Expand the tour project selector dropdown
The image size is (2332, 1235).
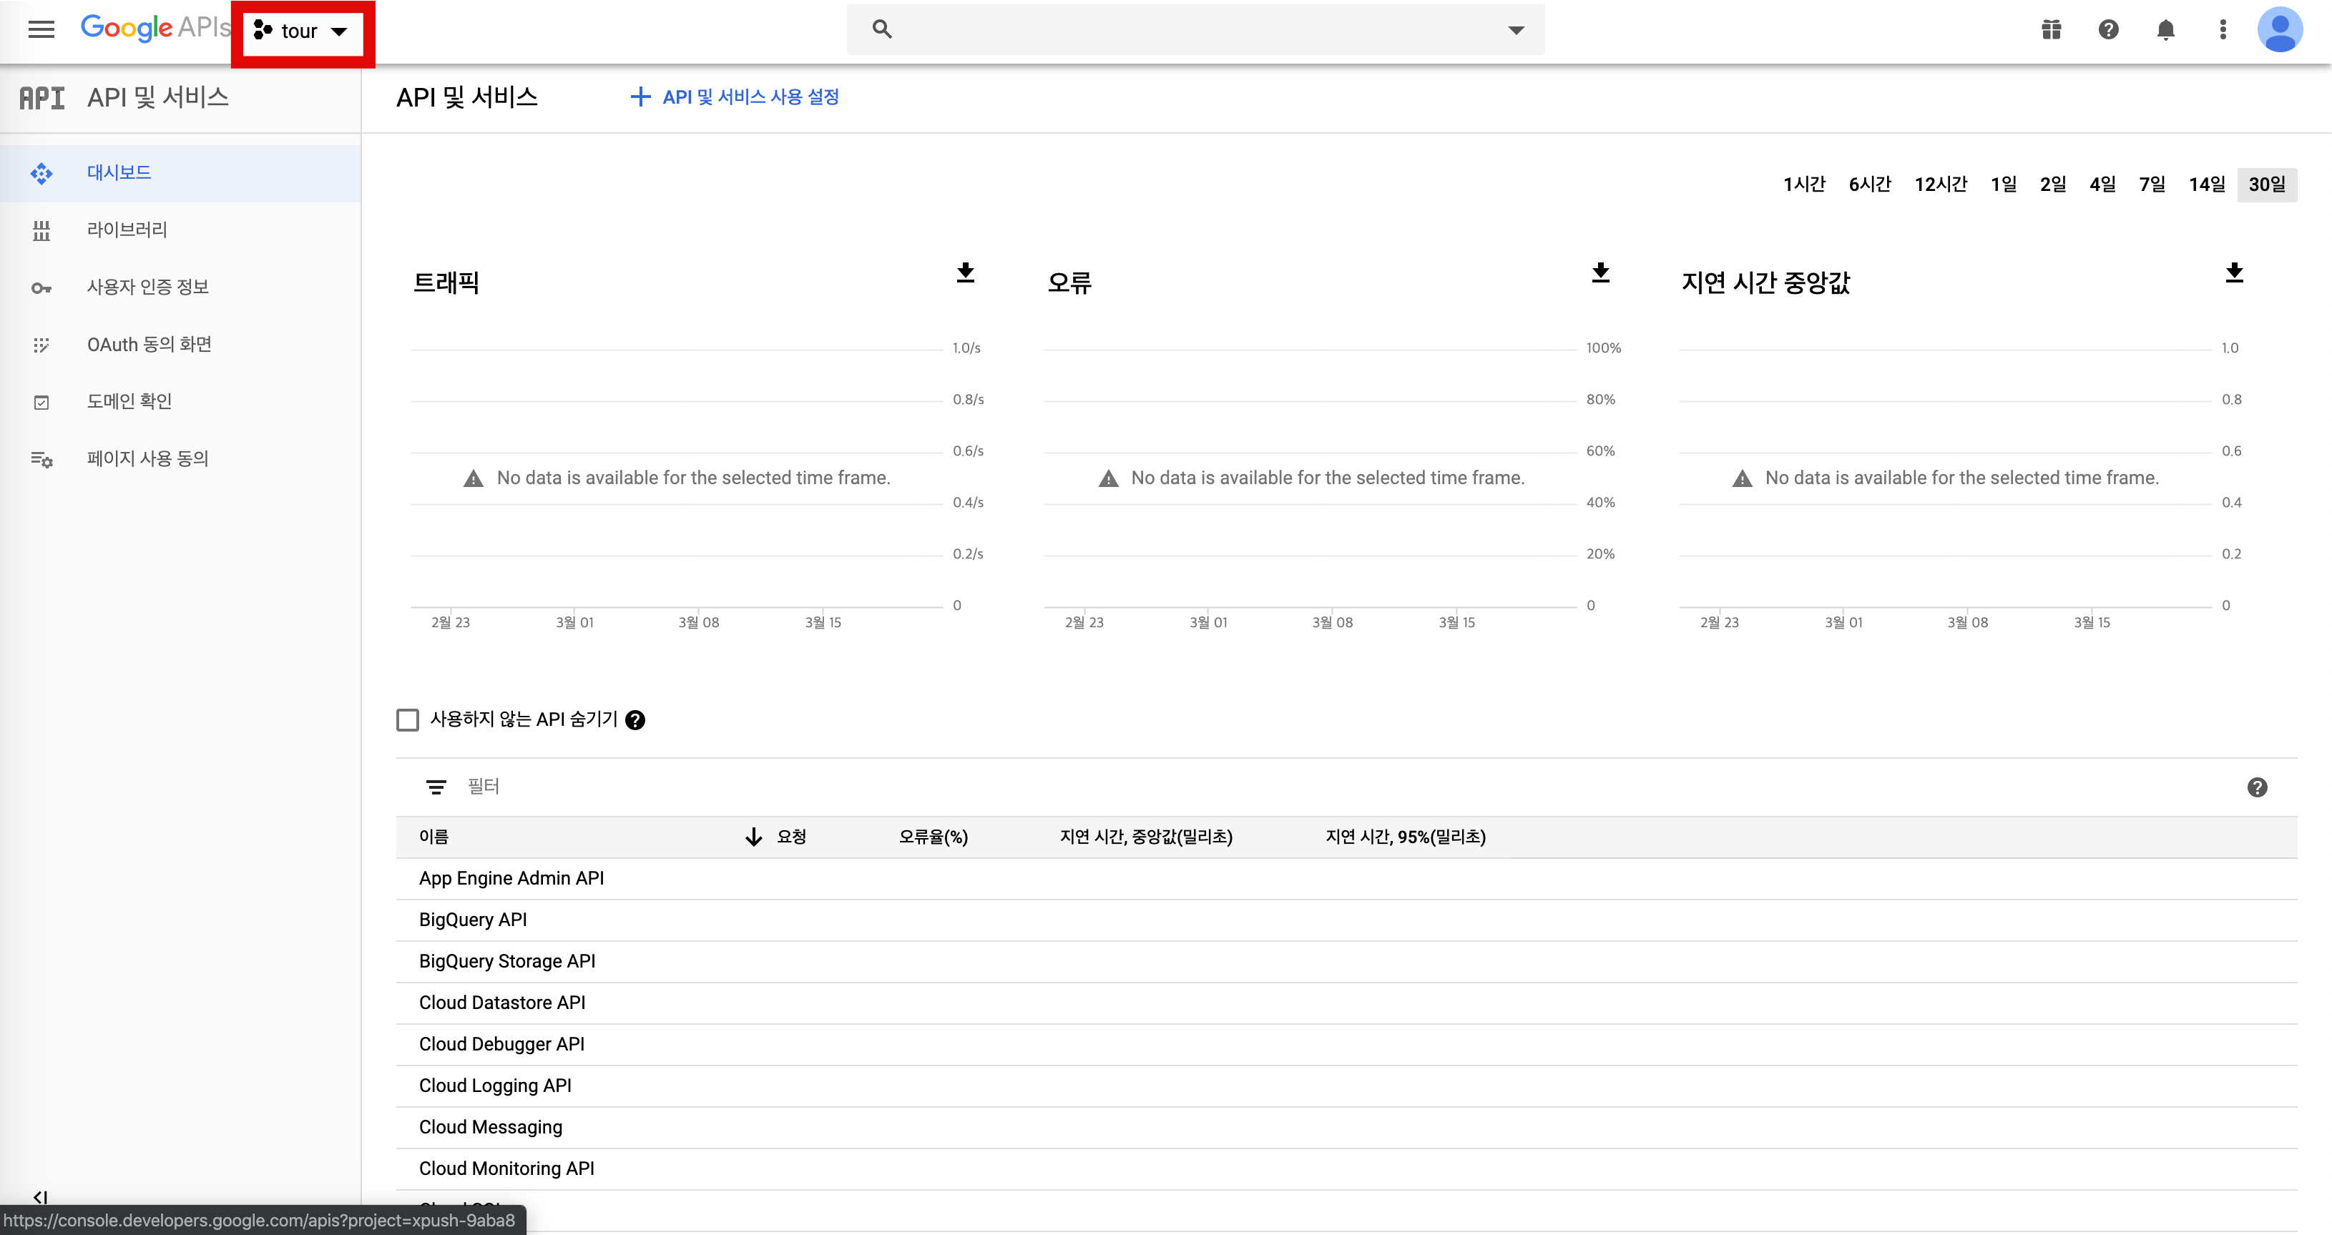[x=303, y=31]
